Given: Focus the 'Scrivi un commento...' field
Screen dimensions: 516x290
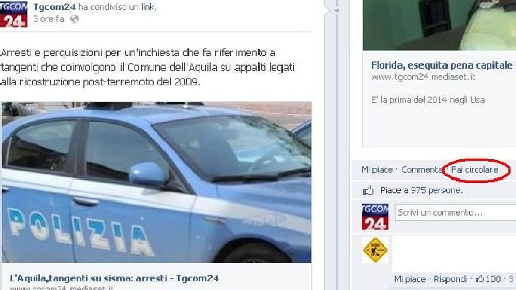Looking at the screenshot, I should tap(456, 213).
